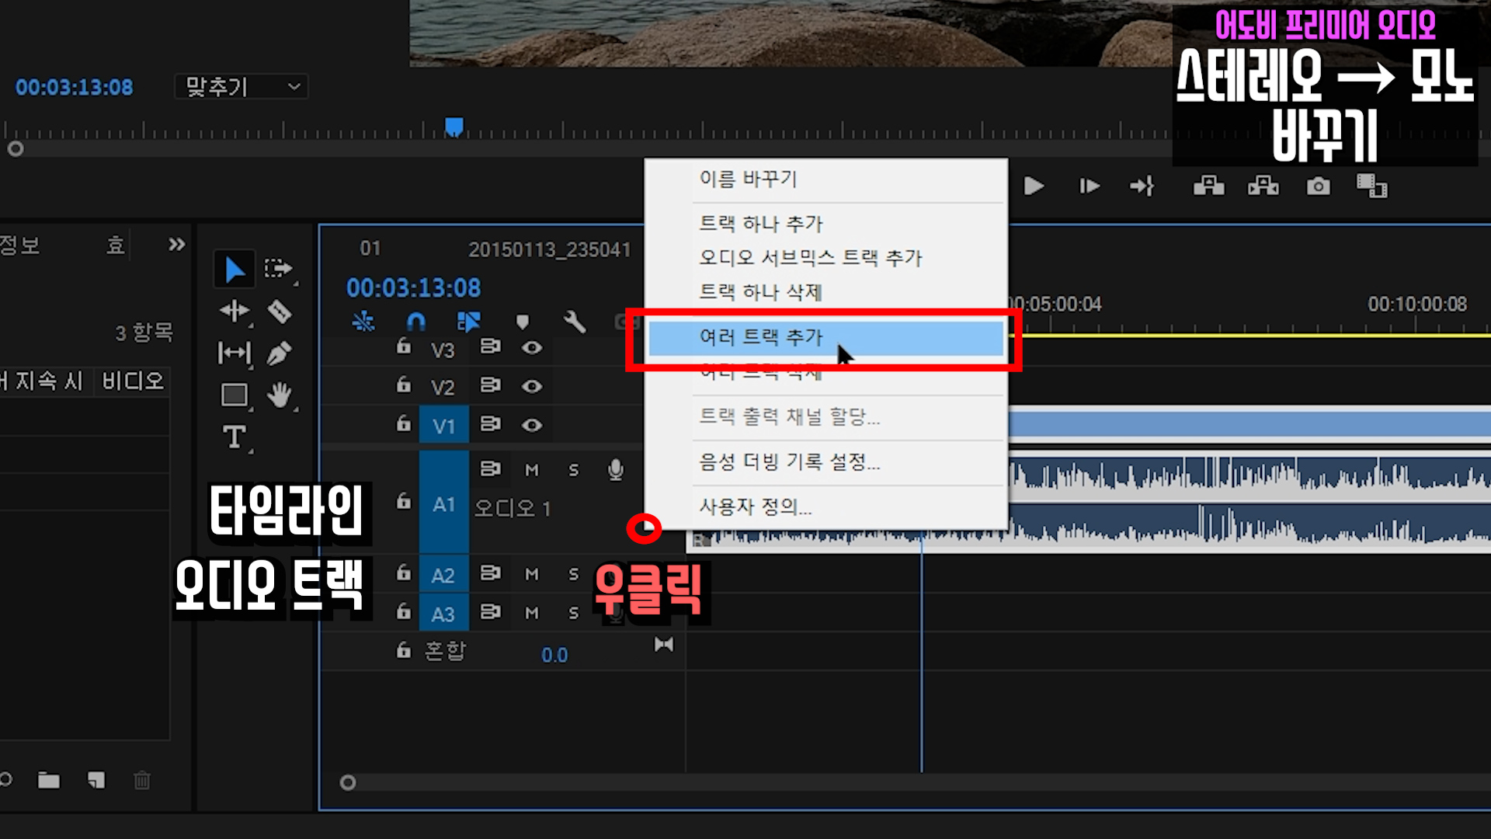Select the Razor tool
This screenshot has height=839, width=1491.
[x=279, y=312]
